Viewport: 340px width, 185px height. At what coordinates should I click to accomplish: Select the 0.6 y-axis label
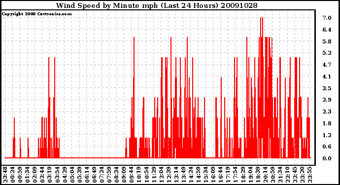[327, 147]
